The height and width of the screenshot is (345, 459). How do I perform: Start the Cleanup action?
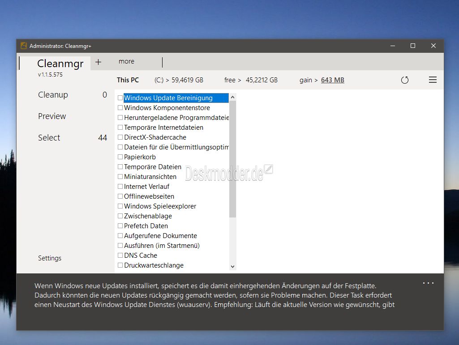pos(53,95)
